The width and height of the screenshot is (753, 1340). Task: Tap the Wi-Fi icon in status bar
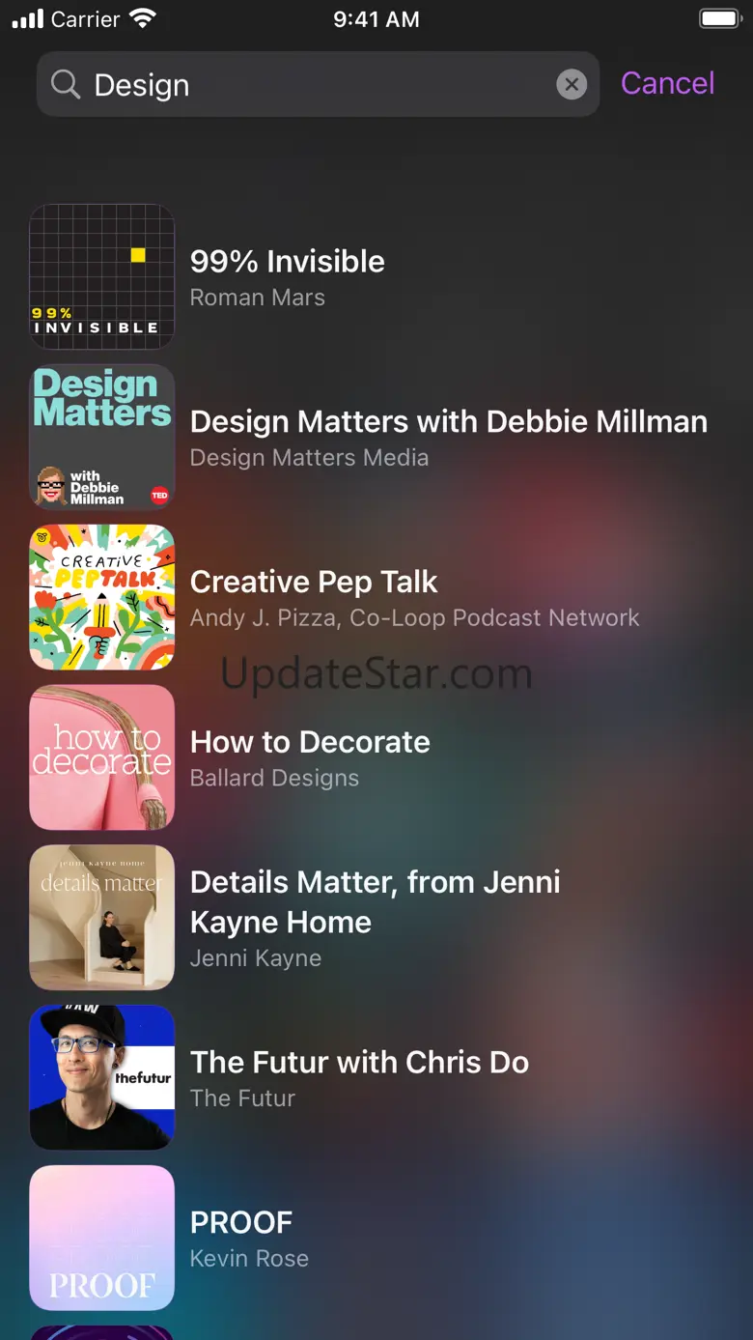pos(143,18)
